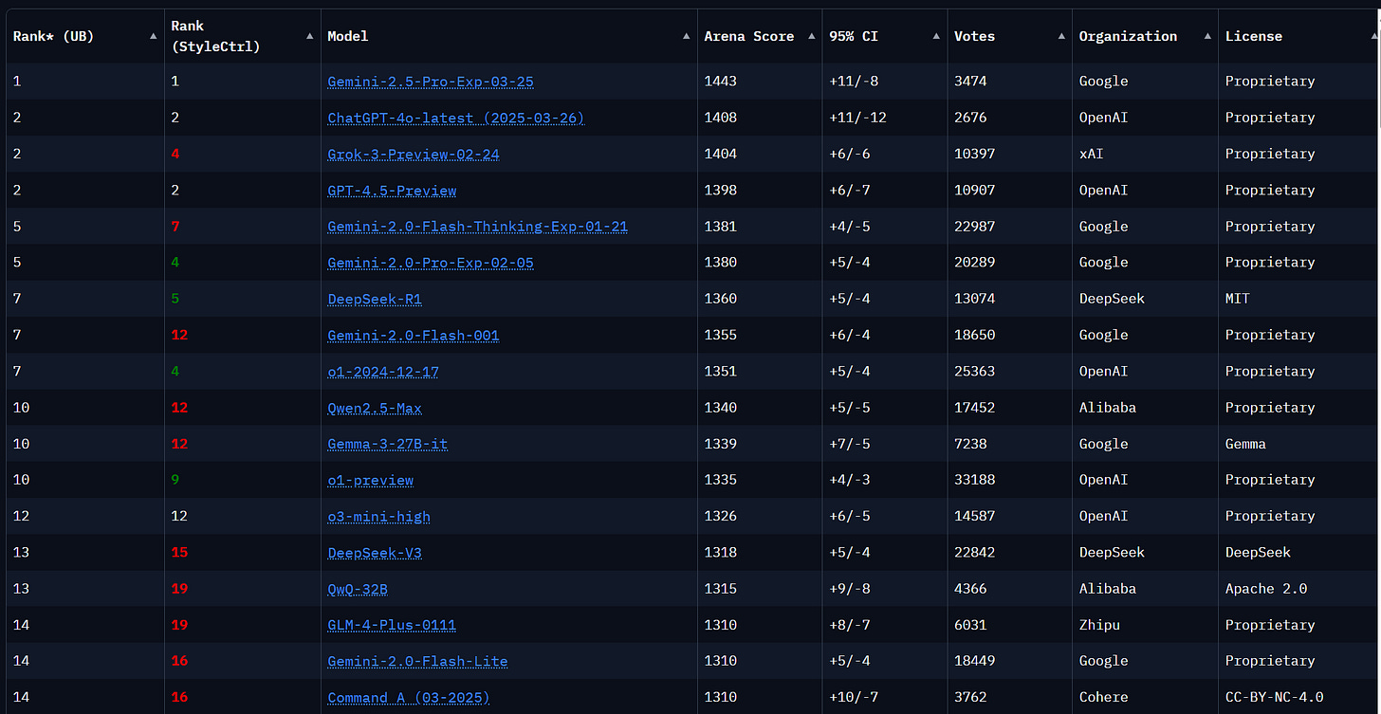This screenshot has height=714, width=1381.
Task: Open Gemini-2.0-Flash-Thinking-Exp-01-21 link
Action: point(478,227)
